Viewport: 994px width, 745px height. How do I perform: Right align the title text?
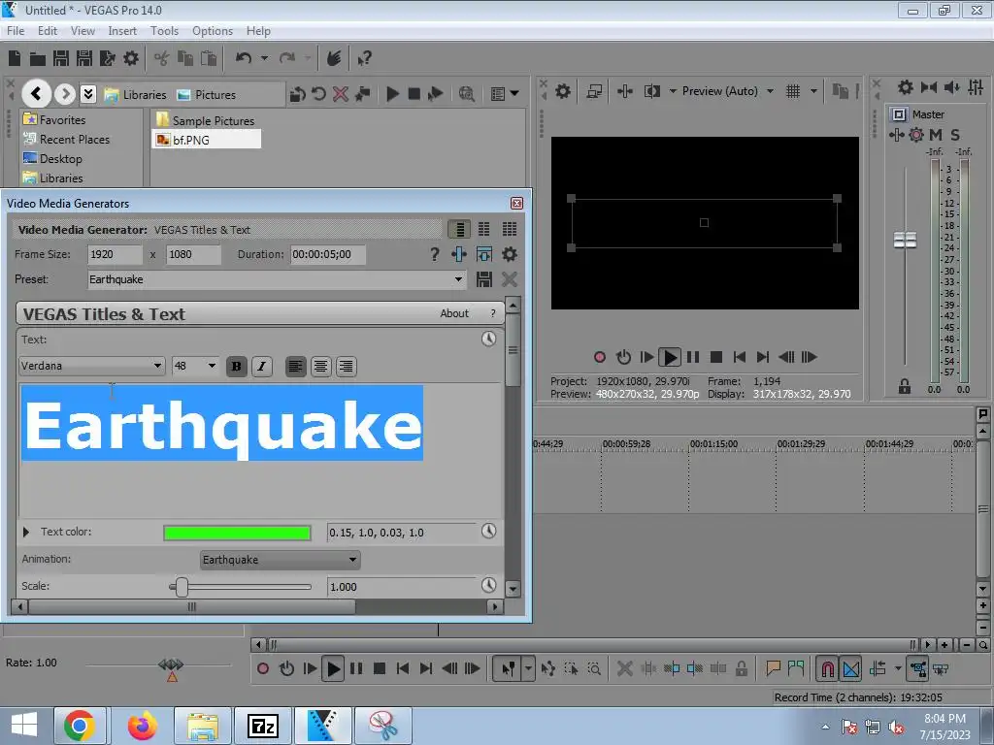point(347,366)
